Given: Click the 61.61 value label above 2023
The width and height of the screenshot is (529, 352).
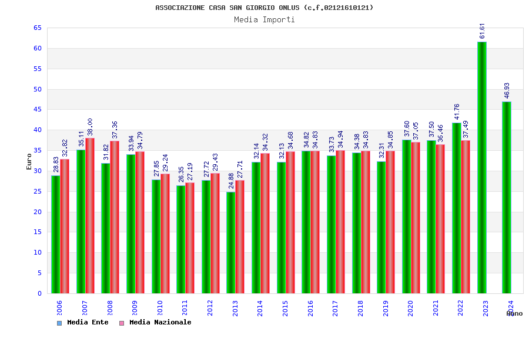Looking at the screenshot, I should pos(482,31).
